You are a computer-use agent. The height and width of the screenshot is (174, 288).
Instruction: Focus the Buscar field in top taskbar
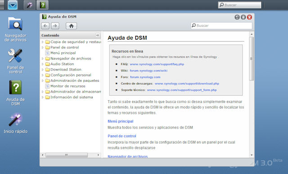(239, 5)
